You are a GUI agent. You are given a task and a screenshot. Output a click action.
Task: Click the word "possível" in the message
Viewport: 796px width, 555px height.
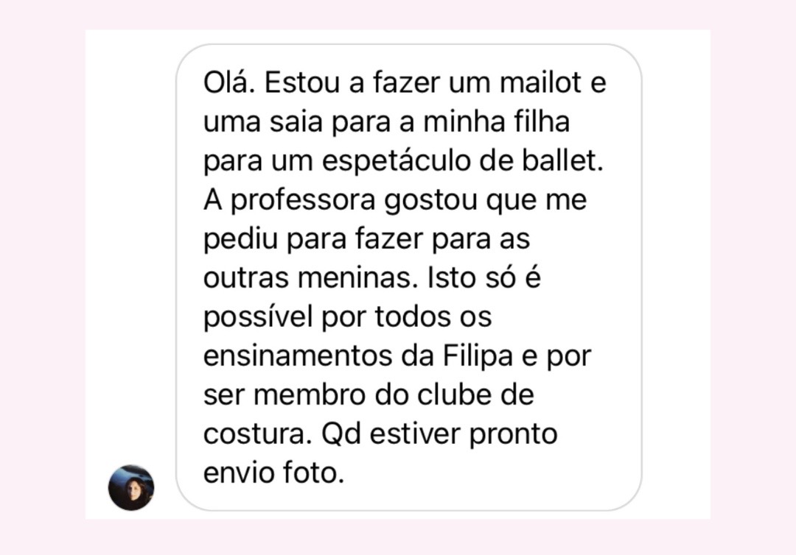258,318
